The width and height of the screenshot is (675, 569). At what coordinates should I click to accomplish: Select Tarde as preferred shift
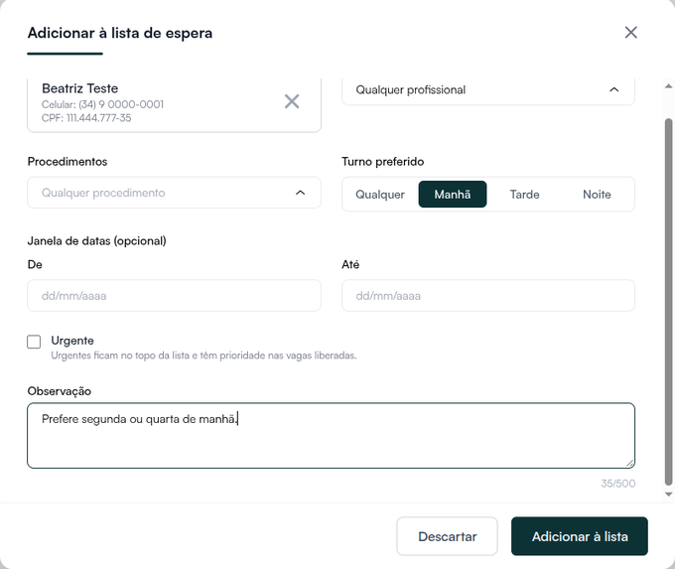pos(524,195)
